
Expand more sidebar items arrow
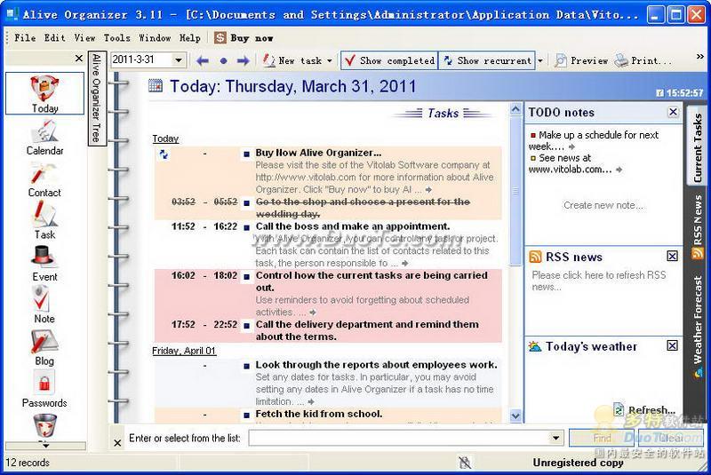[45, 446]
